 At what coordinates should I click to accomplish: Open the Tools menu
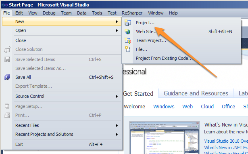coord(97,13)
